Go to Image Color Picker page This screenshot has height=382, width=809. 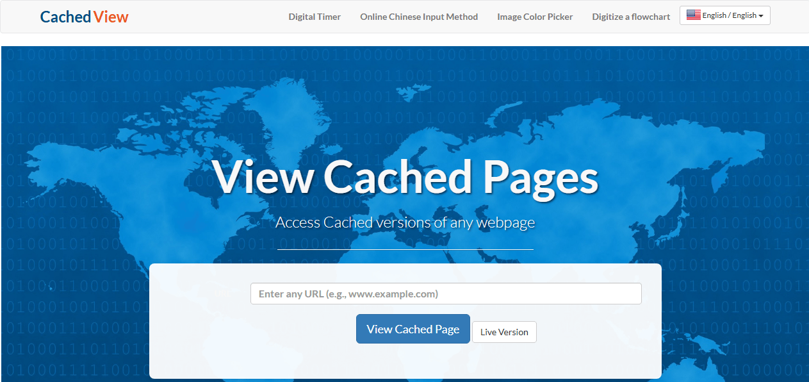point(535,17)
